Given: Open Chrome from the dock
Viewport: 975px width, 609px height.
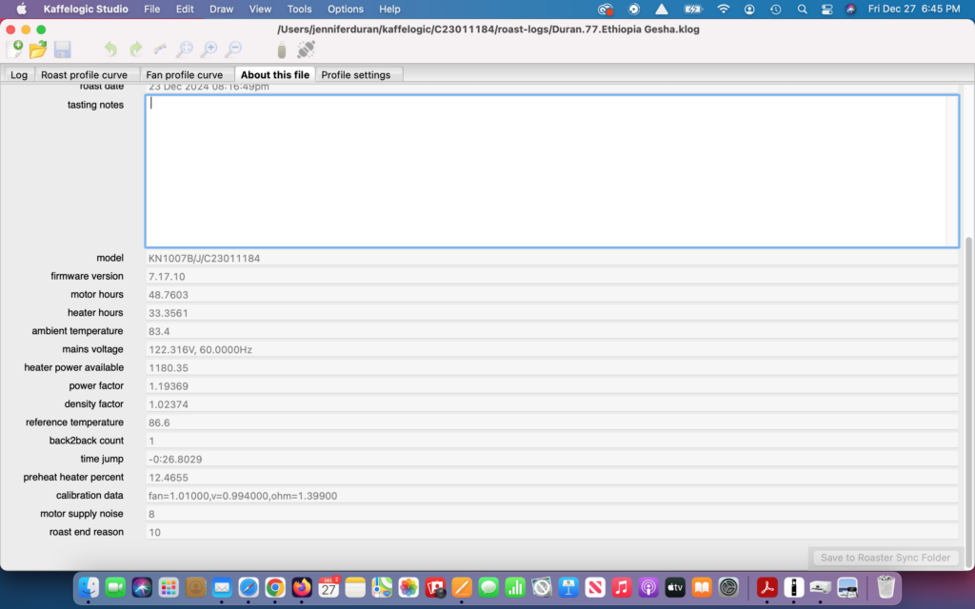Looking at the screenshot, I should coord(275,586).
